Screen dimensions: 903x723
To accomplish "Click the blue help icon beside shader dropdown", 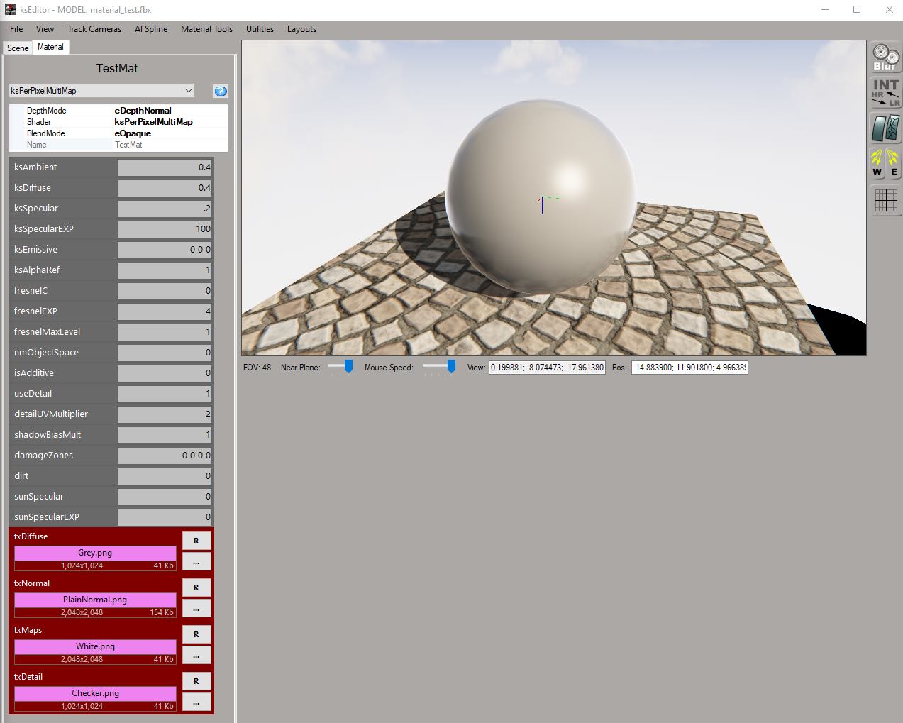I will tap(221, 91).
